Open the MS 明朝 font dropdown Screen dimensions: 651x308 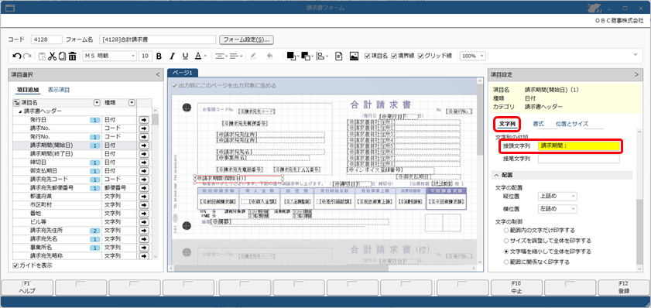133,56
